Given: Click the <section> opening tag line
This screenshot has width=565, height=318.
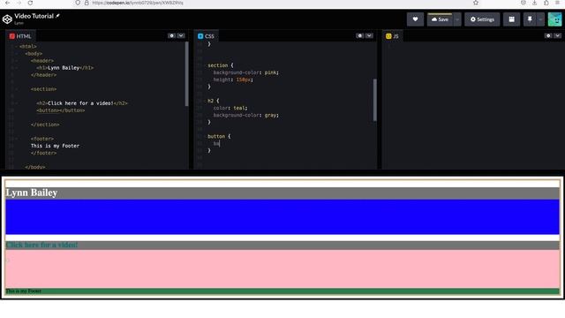Looking at the screenshot, I should 43,89.
